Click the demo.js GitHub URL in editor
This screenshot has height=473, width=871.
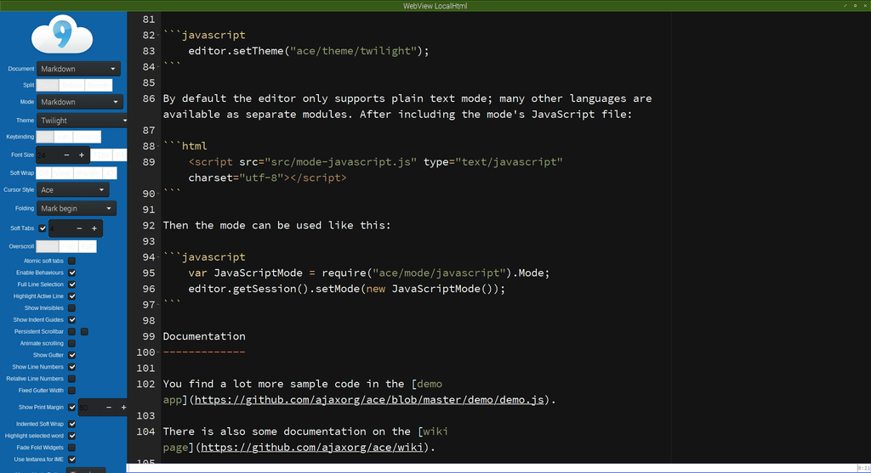click(369, 400)
